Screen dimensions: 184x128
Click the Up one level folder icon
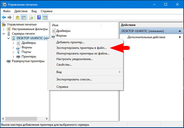[18, 18]
